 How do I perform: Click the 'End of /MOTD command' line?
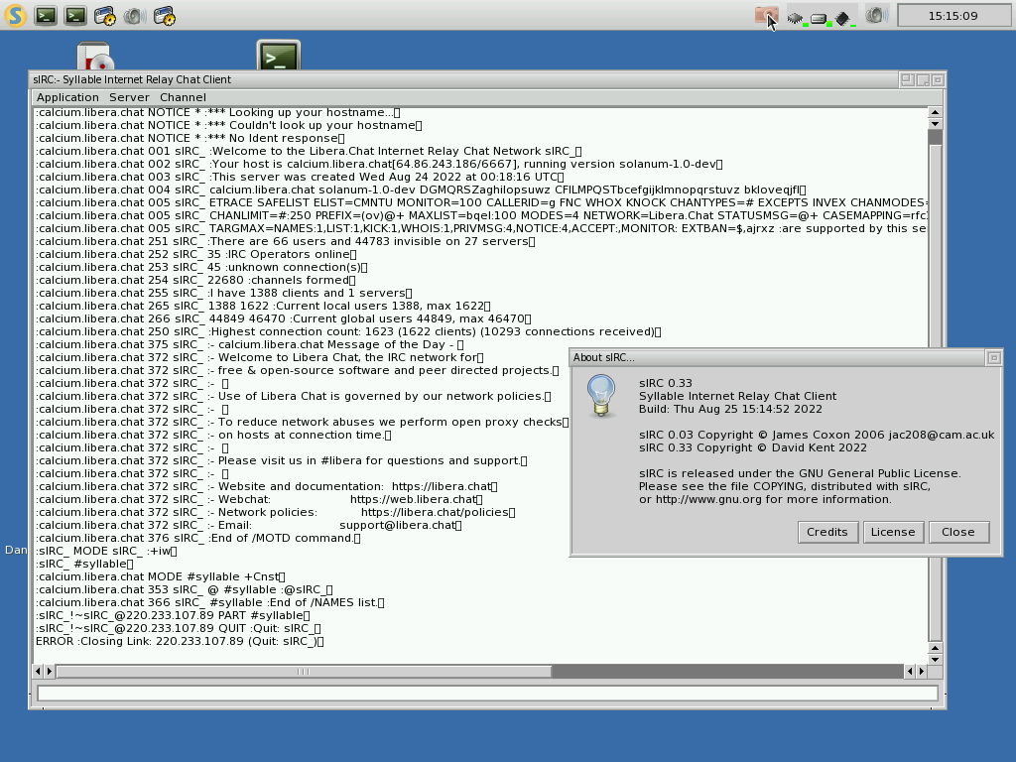tap(198, 539)
